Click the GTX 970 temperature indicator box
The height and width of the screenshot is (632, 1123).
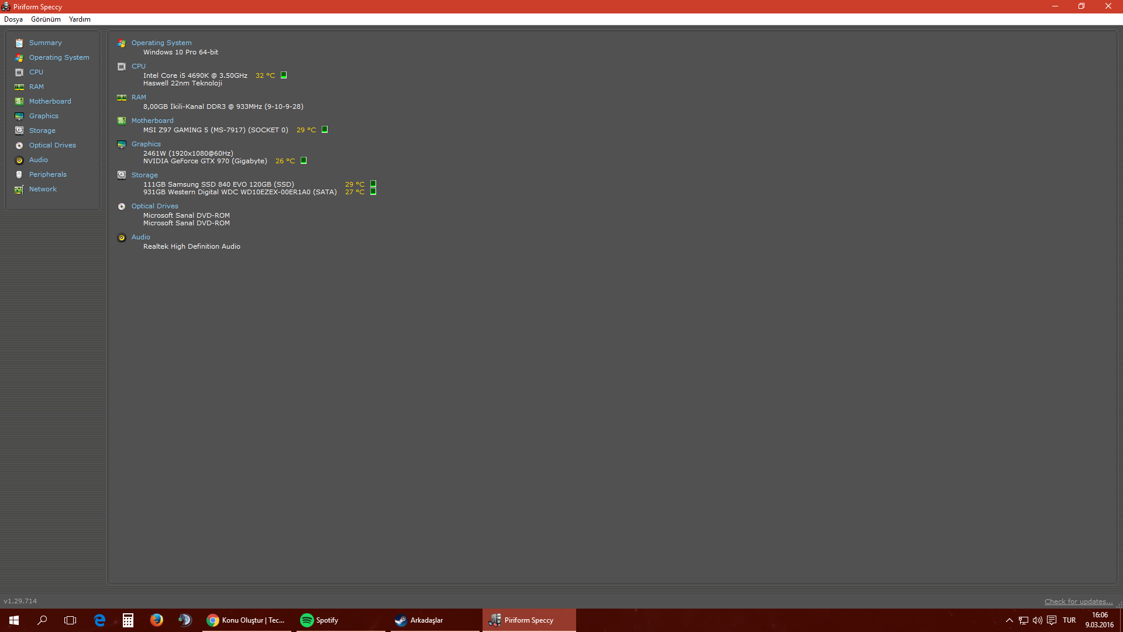(304, 161)
